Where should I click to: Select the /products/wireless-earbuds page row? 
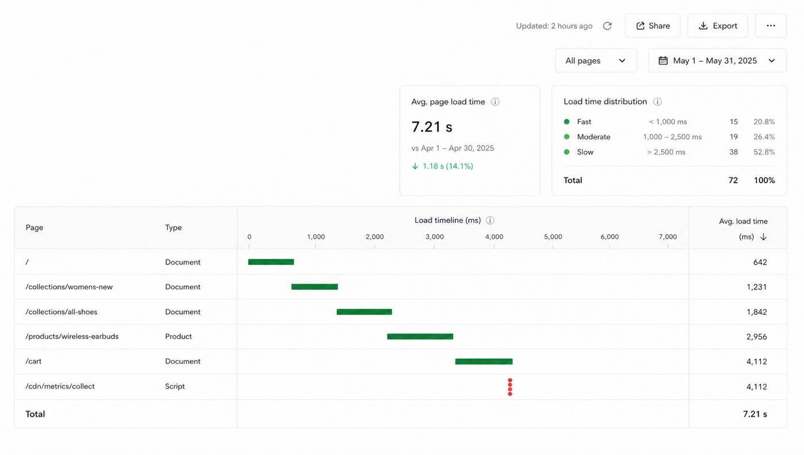click(400, 337)
